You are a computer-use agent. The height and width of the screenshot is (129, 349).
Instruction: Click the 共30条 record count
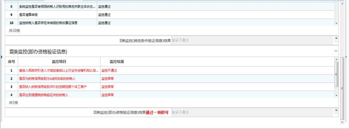pos(15,31)
